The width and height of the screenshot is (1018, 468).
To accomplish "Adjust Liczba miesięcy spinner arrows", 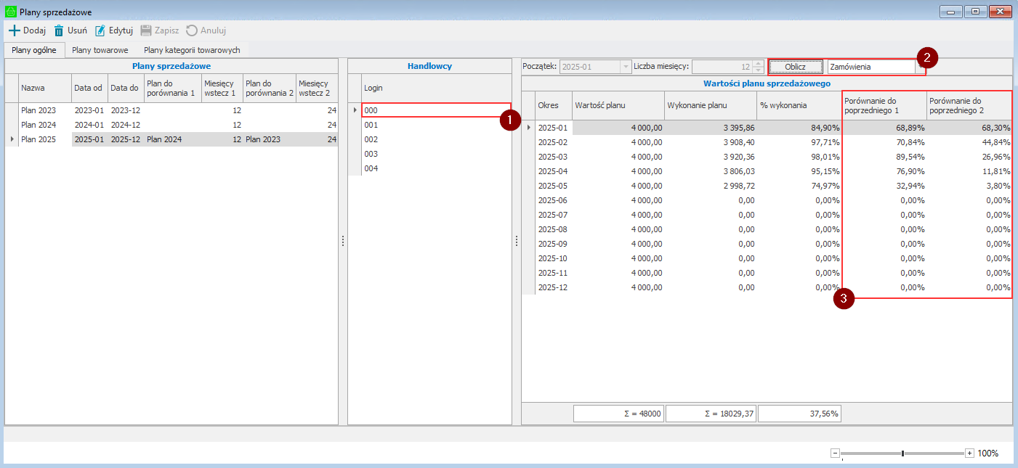I will (759, 67).
